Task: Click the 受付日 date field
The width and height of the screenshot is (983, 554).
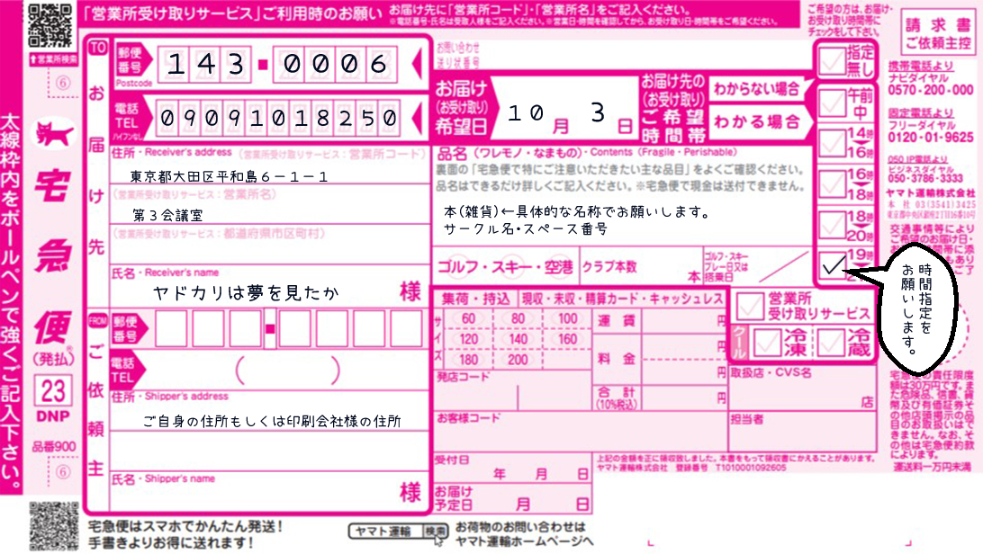Action: pyautogui.click(x=513, y=468)
